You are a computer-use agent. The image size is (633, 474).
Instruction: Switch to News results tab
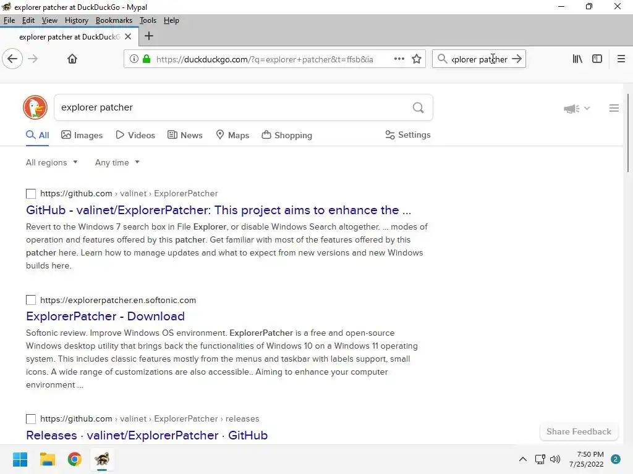(x=185, y=135)
